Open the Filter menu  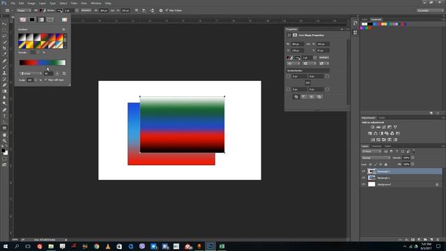pos(74,3)
